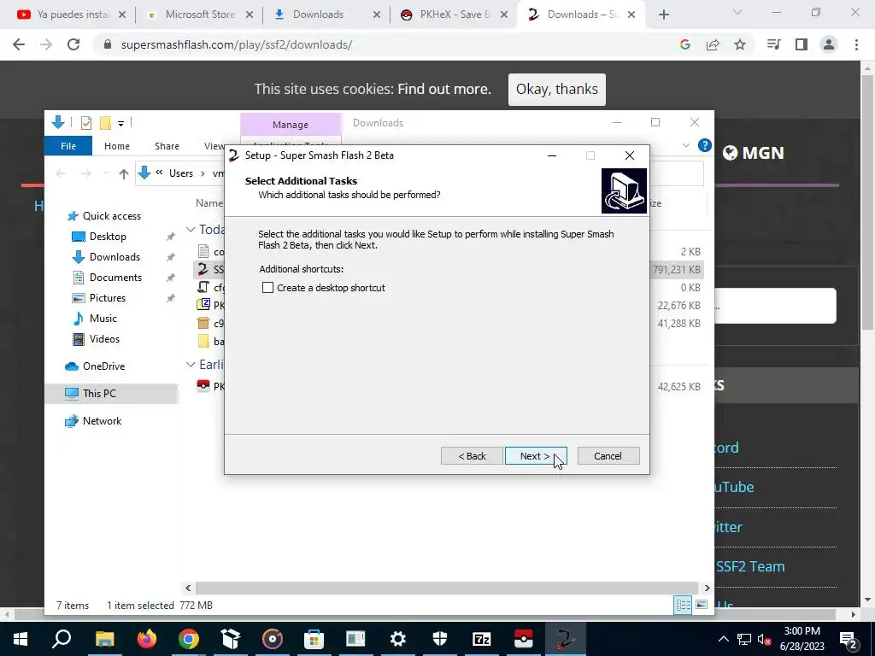Viewport: 875px width, 656px height.
Task: Open Documents from the navigation pane
Action: pos(115,278)
